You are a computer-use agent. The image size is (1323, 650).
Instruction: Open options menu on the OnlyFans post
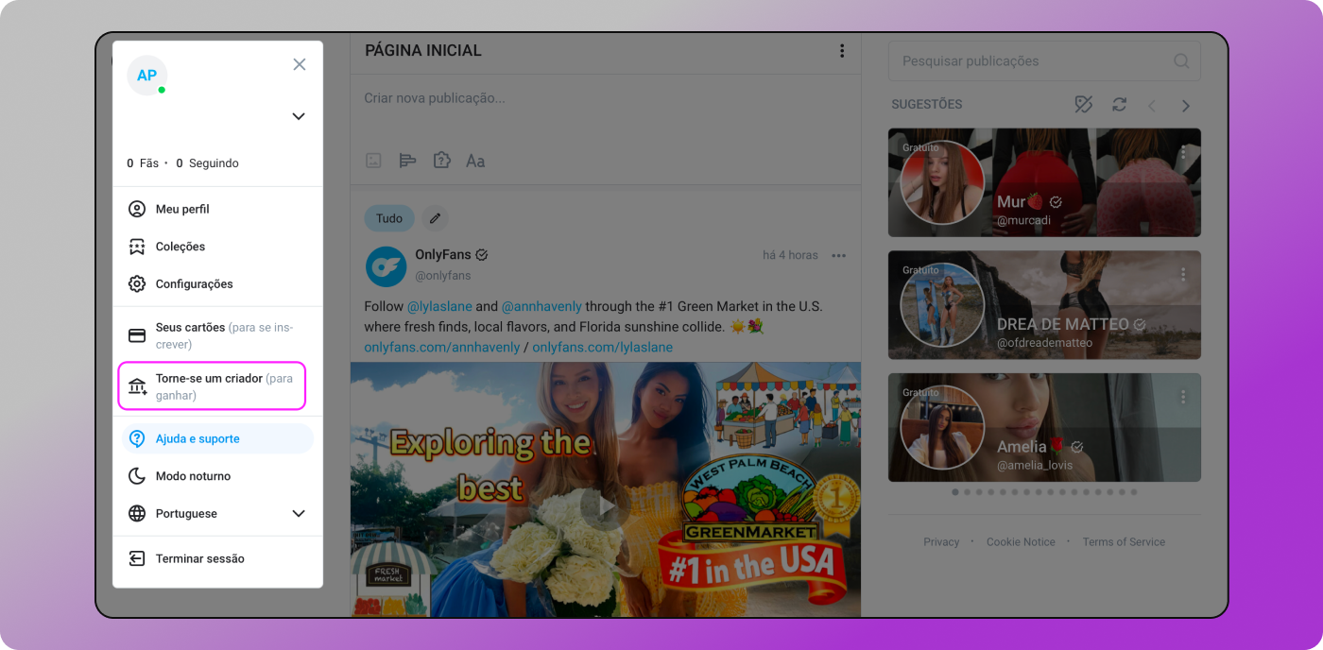point(838,255)
